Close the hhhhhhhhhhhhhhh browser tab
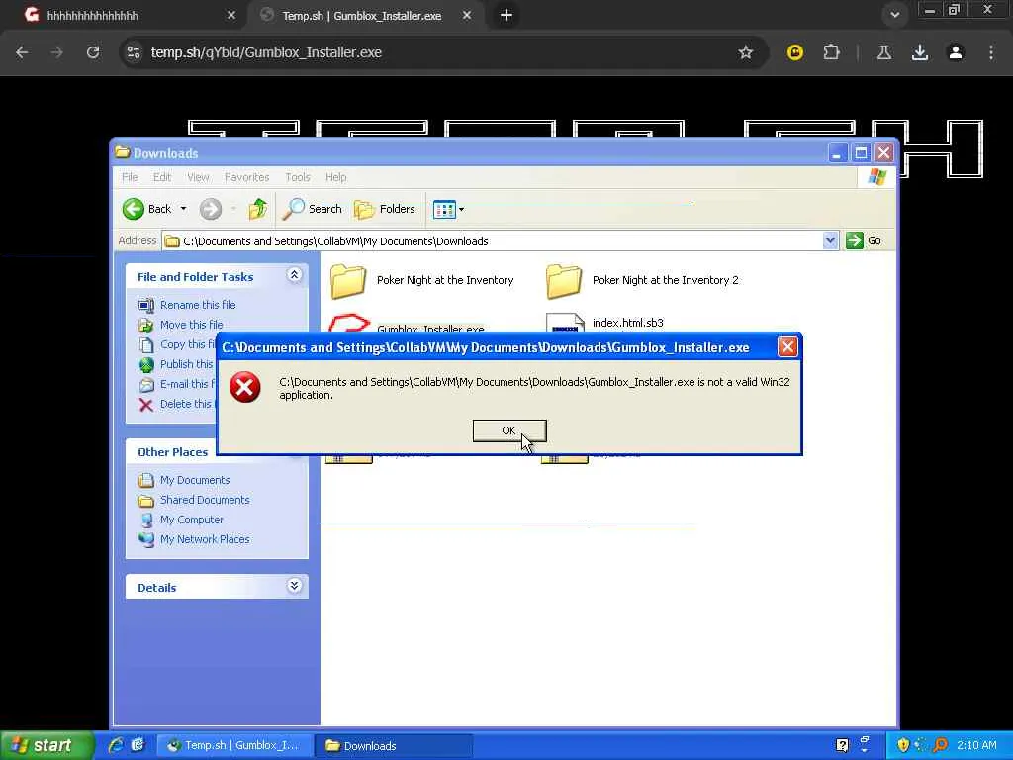 (x=231, y=15)
